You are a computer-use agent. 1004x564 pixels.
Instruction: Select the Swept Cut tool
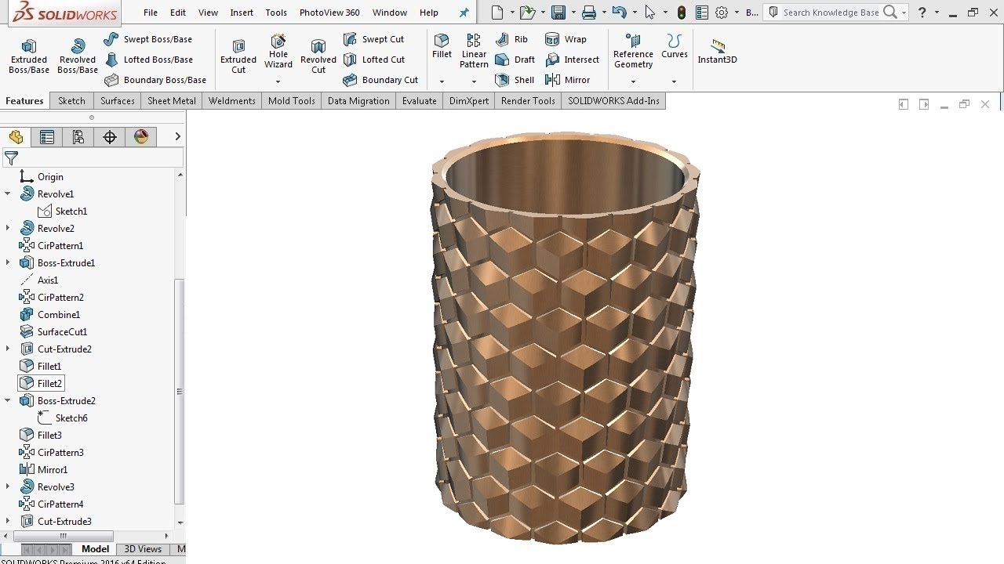coord(374,39)
